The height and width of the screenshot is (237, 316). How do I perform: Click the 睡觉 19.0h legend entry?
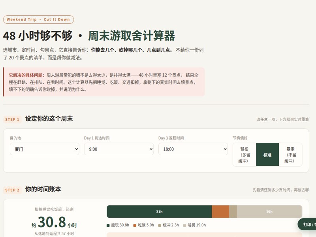click(194, 225)
